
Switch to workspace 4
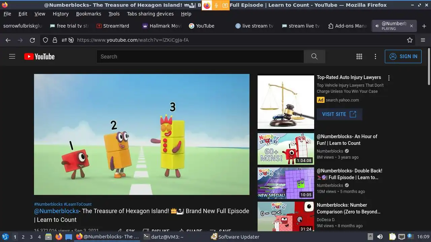tap(39, 237)
